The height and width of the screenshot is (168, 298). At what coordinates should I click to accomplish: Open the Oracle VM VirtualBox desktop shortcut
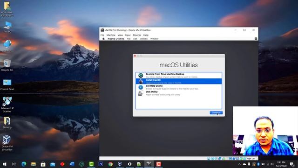tap(7, 143)
